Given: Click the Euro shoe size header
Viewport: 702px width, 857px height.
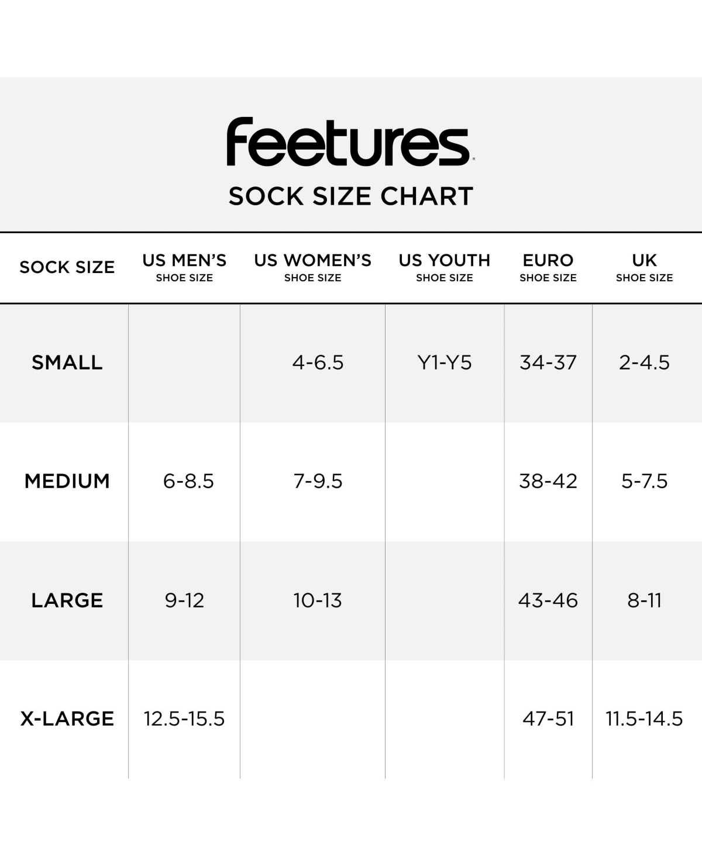Looking at the screenshot, I should tap(548, 267).
